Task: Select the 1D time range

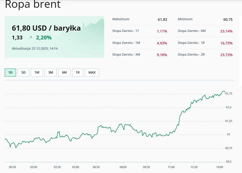Action: (x=10, y=72)
